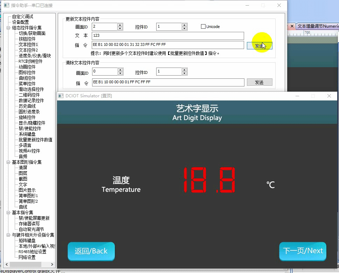Open RTC时钟控件 tree item
The image size is (339, 273).
click(x=30, y=61)
